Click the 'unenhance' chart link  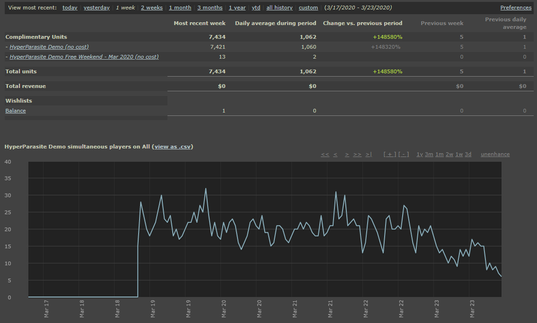click(x=495, y=154)
